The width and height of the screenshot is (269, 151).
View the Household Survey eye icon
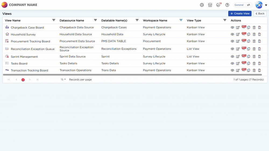tap(232, 34)
